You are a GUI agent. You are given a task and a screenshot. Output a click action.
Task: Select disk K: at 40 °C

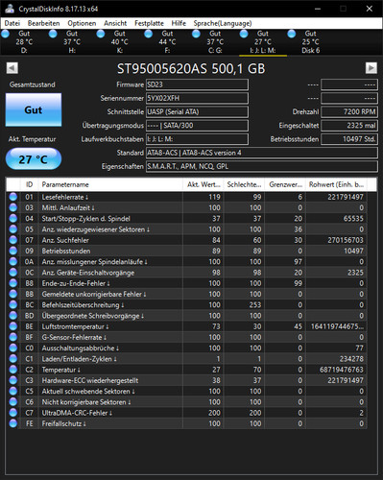(x=119, y=42)
